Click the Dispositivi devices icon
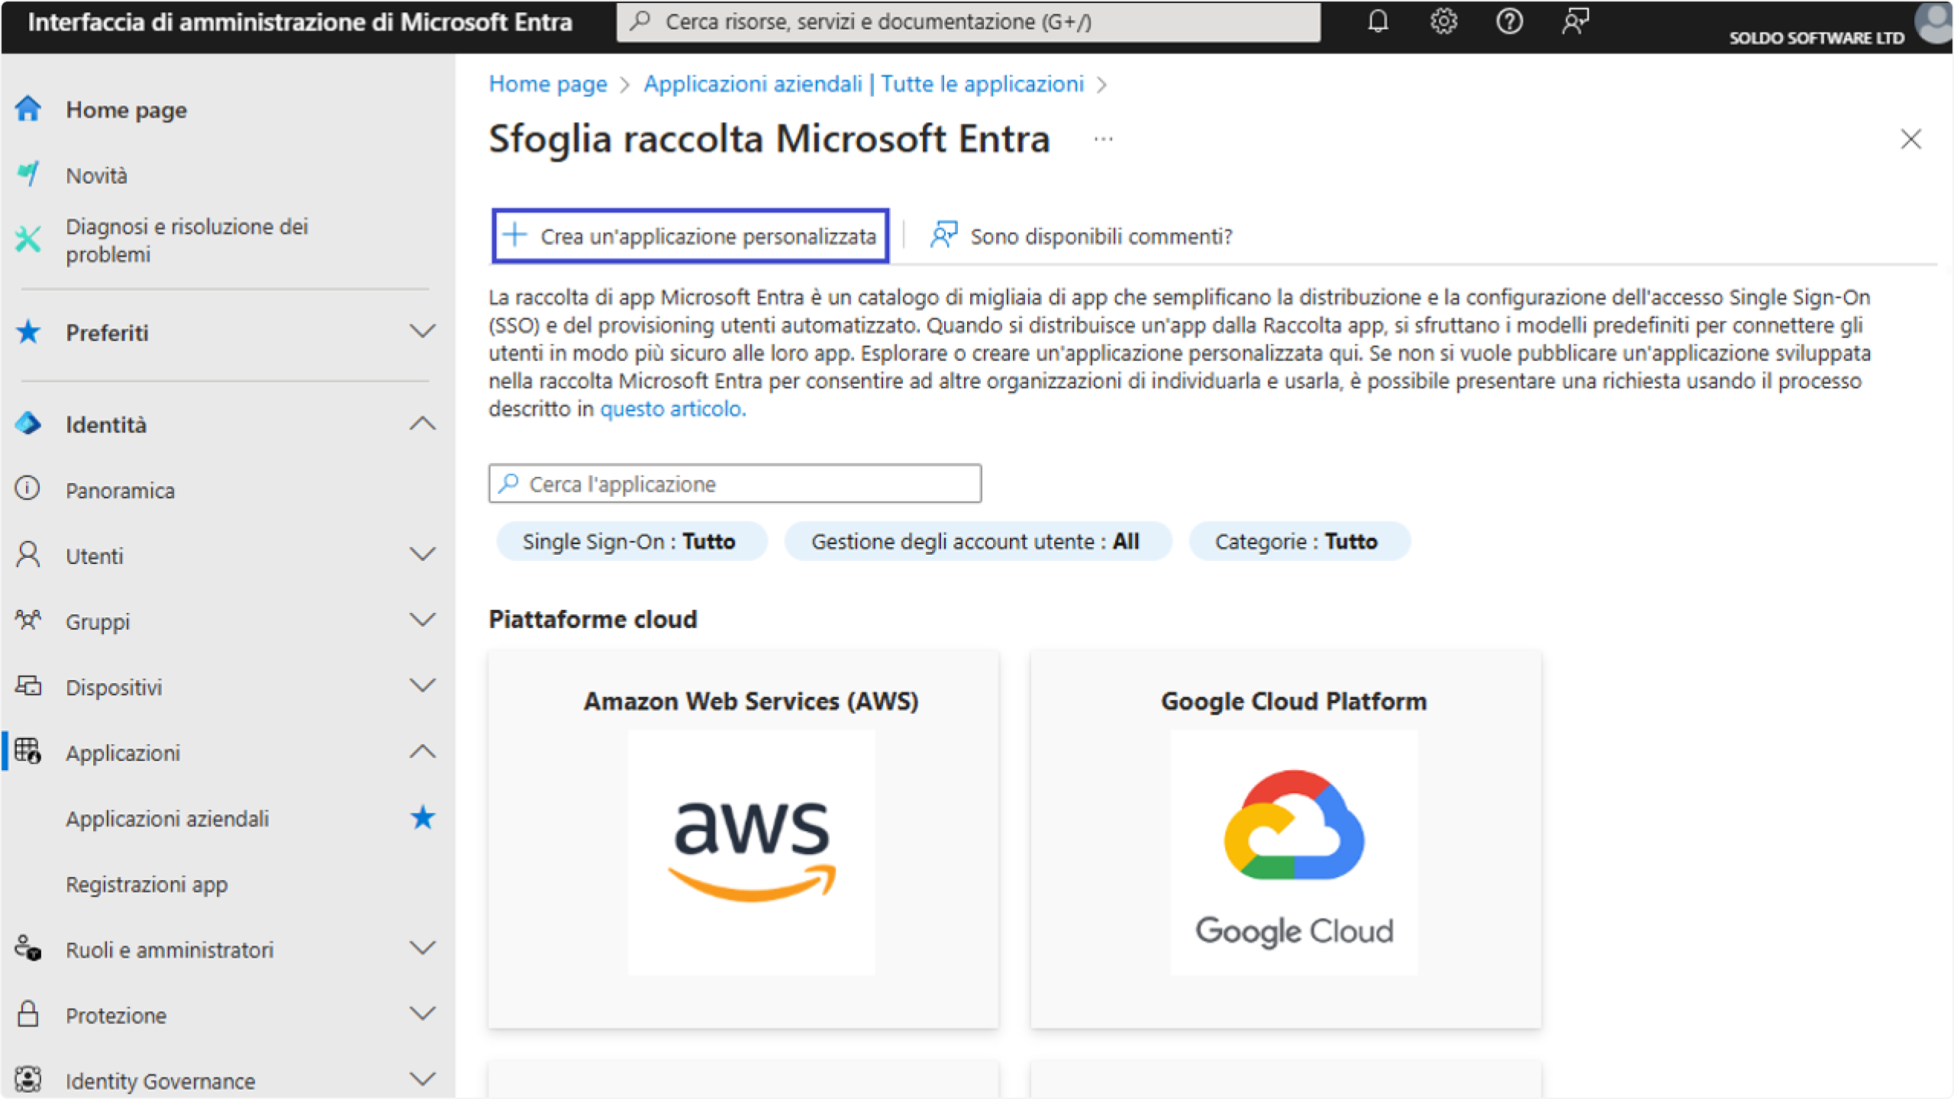The image size is (1954, 1099). tap(28, 686)
